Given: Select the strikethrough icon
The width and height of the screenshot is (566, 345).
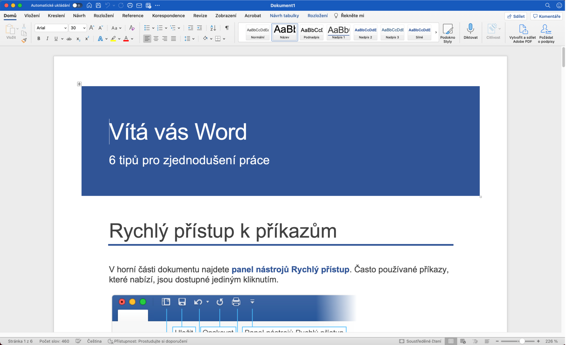Looking at the screenshot, I should [69, 39].
